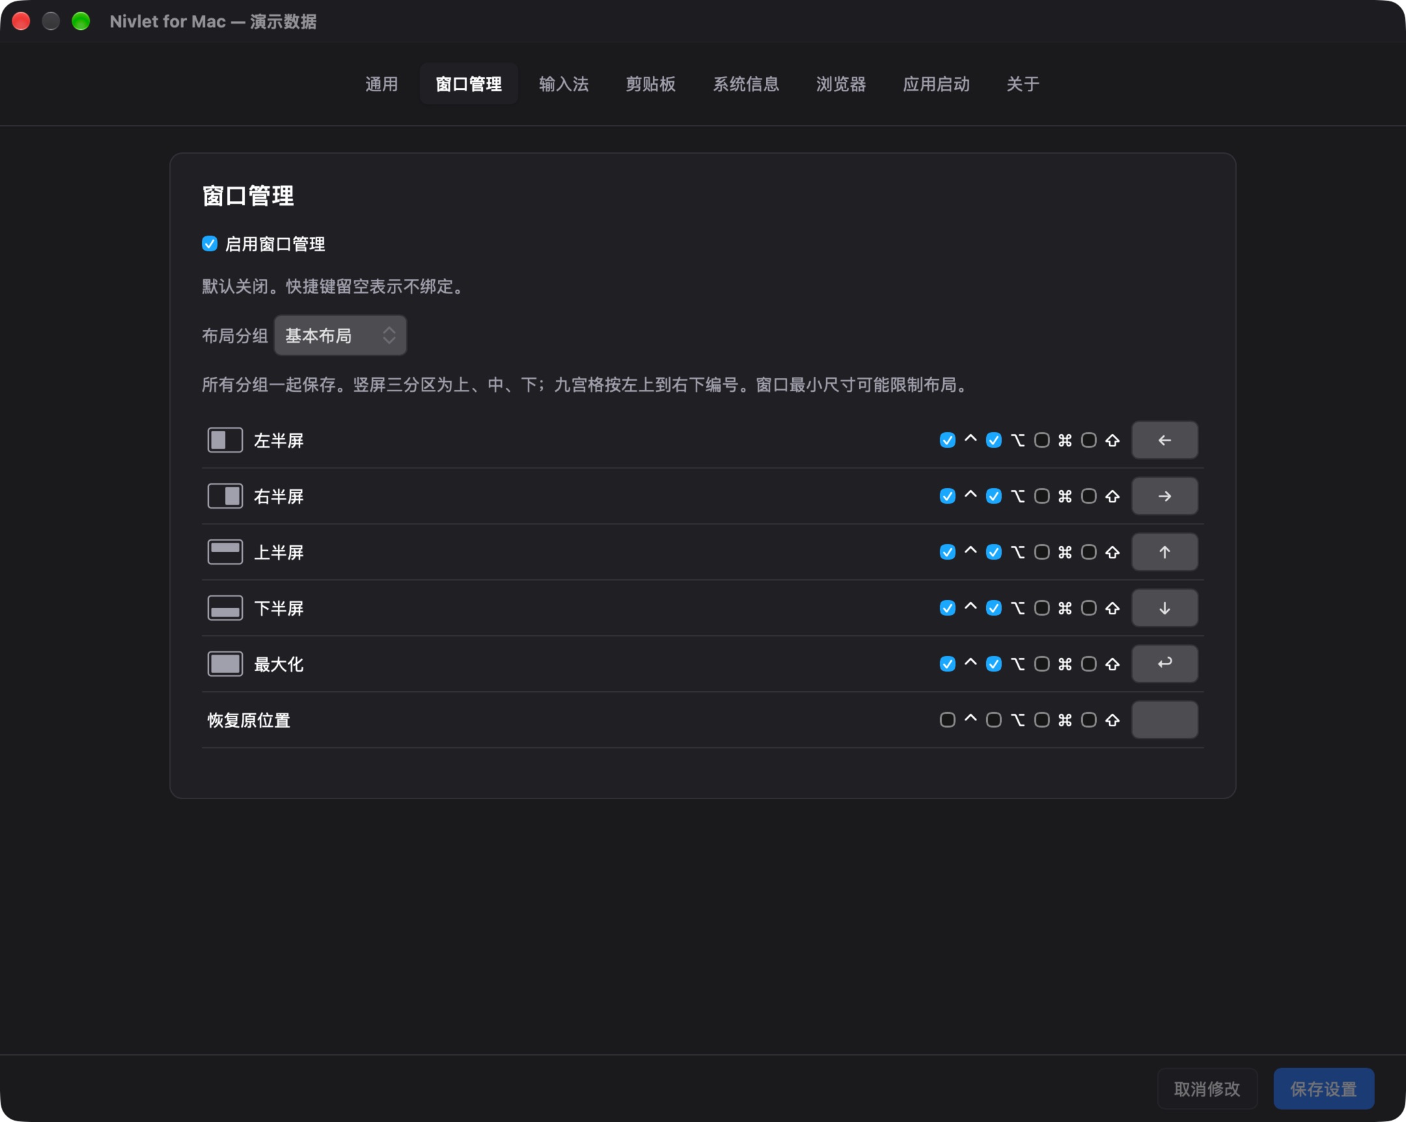The width and height of the screenshot is (1406, 1122).
Task: Click the empty key field for 恢复原位置
Action: (x=1164, y=720)
